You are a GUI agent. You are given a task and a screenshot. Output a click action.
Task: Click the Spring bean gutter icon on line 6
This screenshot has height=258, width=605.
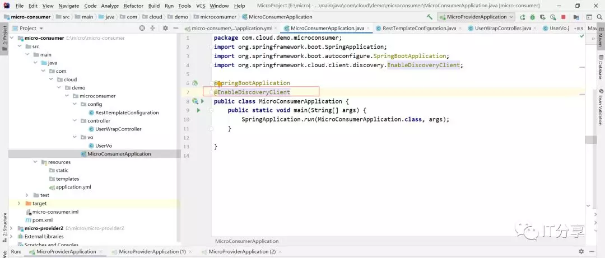pyautogui.click(x=195, y=83)
